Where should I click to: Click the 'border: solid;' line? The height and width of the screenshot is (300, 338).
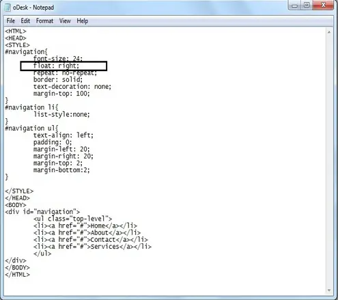click(x=58, y=80)
